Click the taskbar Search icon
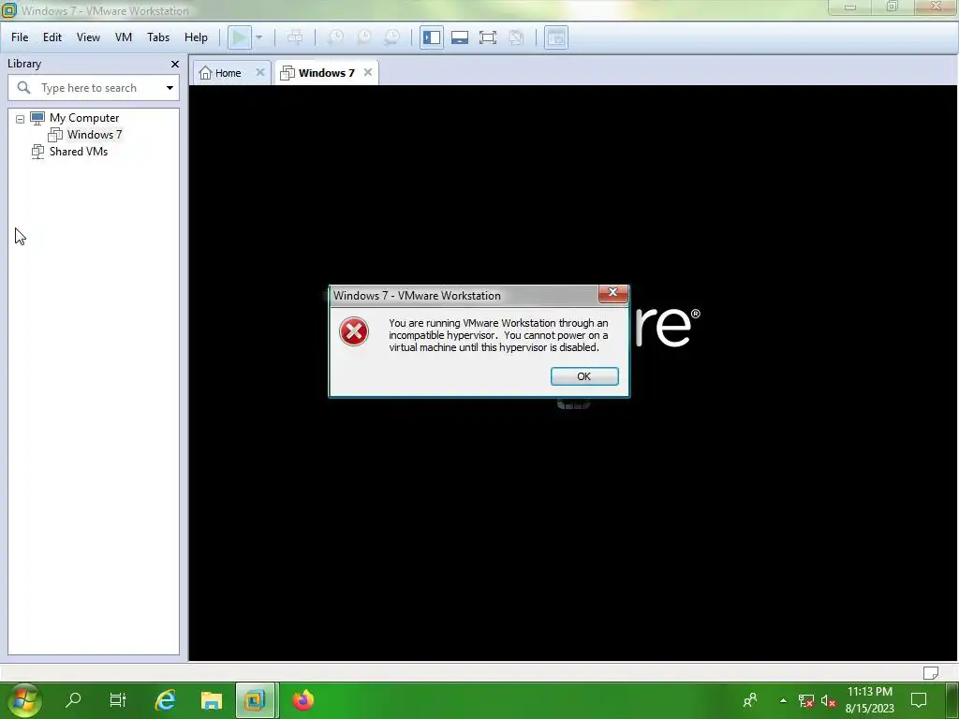 (x=73, y=699)
